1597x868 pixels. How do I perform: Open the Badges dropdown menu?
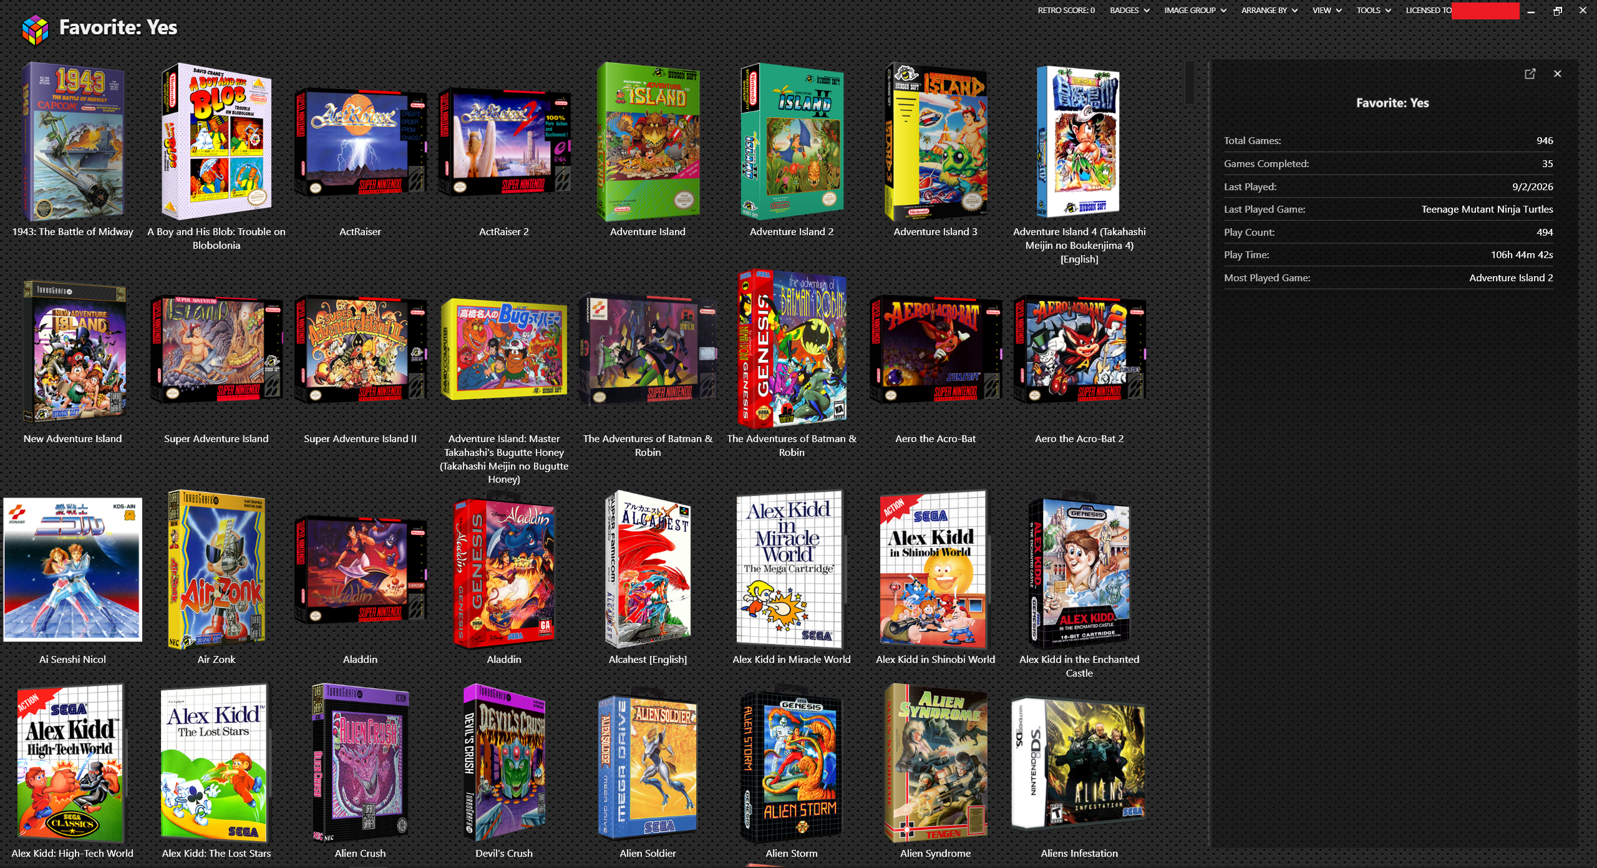[1130, 10]
